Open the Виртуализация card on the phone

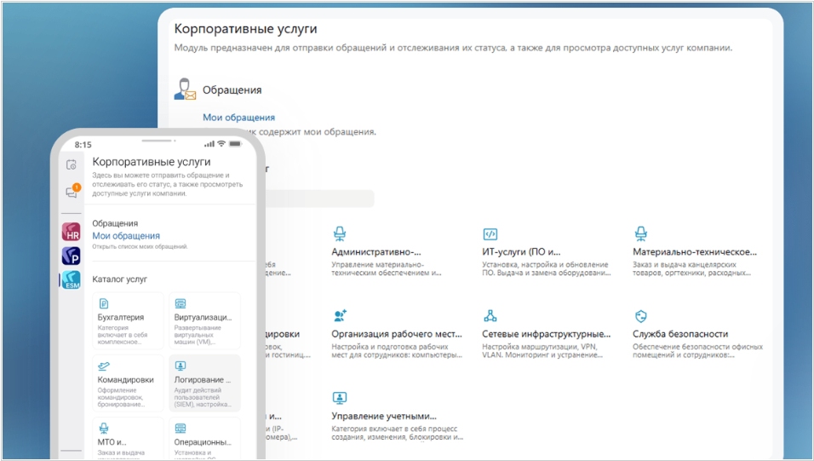[204, 320]
